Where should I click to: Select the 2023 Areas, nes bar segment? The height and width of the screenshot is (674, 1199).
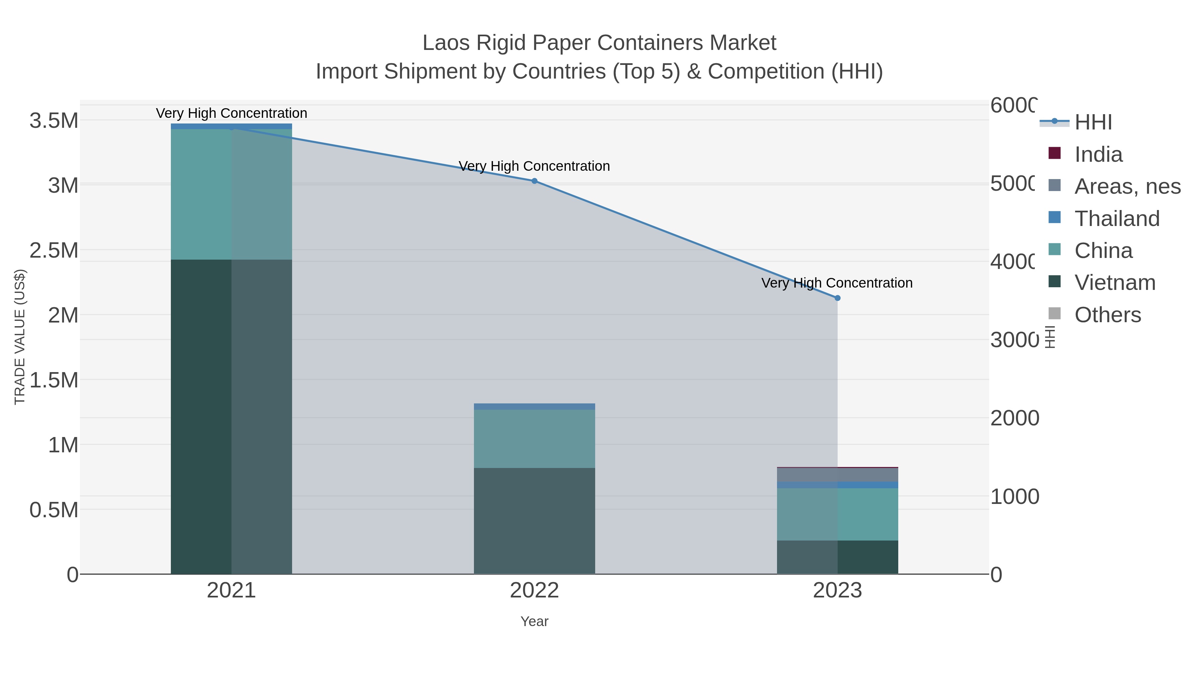click(x=837, y=475)
